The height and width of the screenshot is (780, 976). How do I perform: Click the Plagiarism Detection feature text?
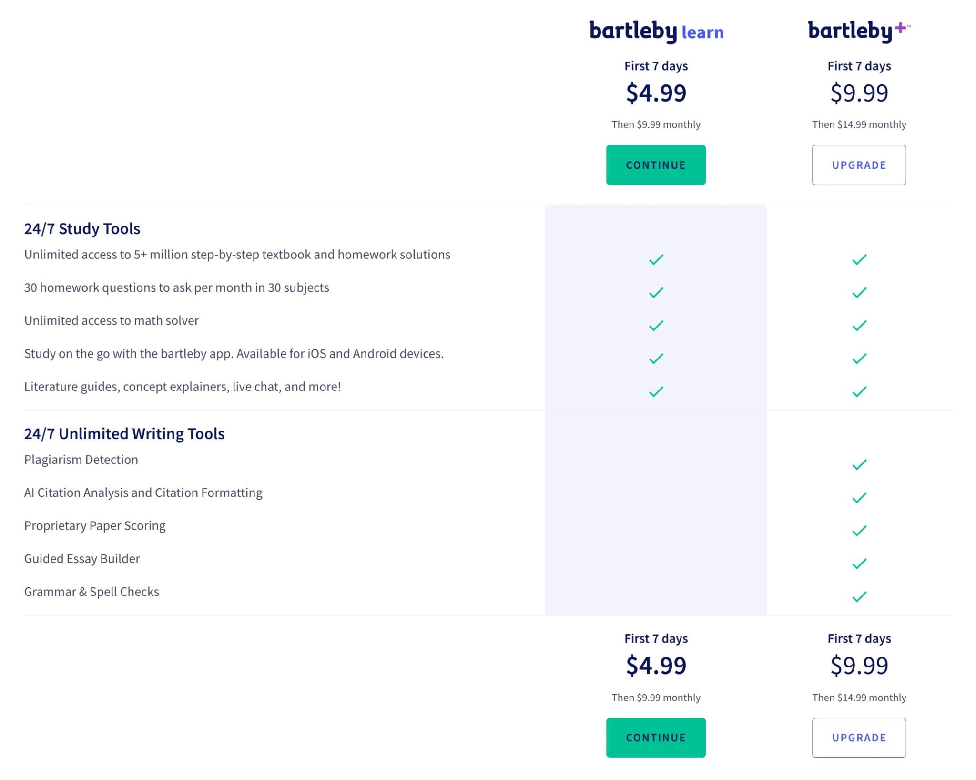tap(81, 460)
